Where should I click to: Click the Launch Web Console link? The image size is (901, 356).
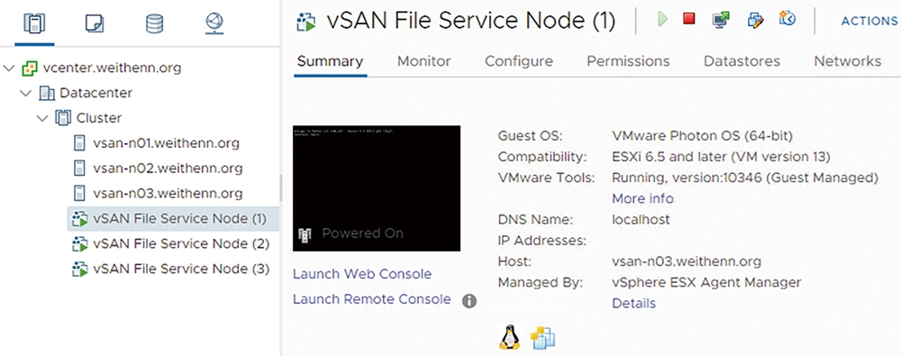pos(362,274)
